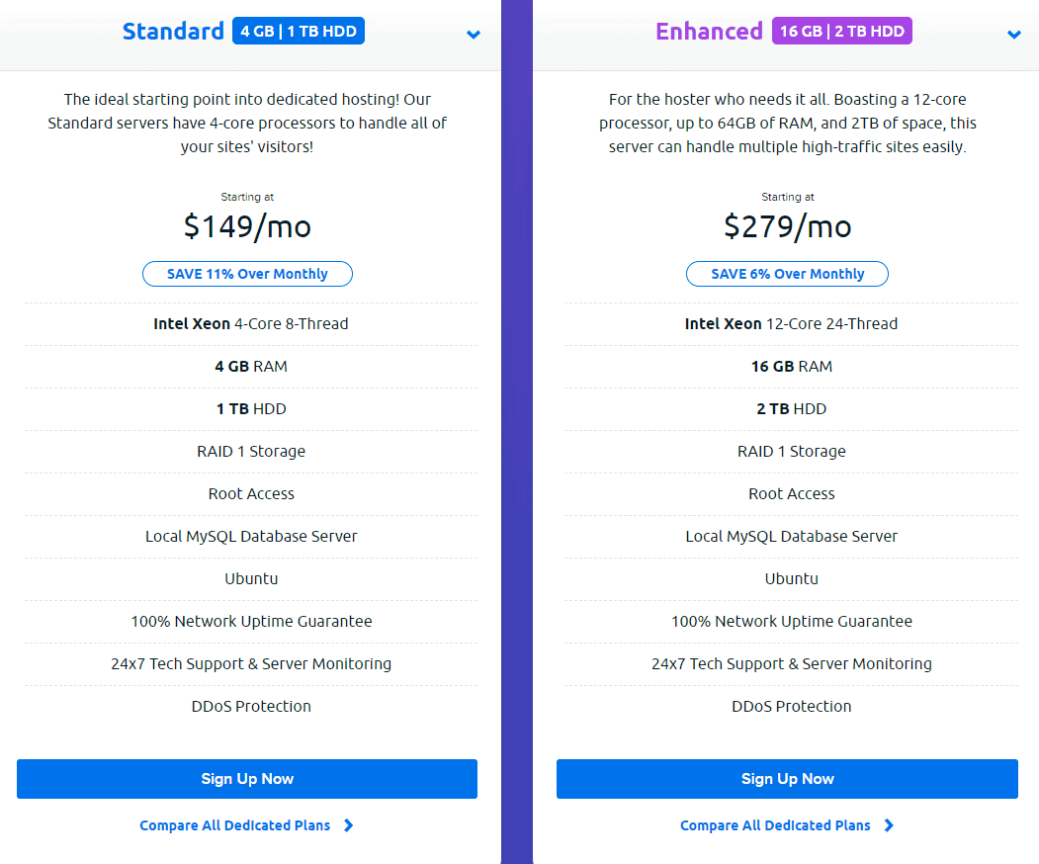Click SAVE 11% Over Monthly pill
This screenshot has width=1039, height=864.
pyautogui.click(x=247, y=274)
